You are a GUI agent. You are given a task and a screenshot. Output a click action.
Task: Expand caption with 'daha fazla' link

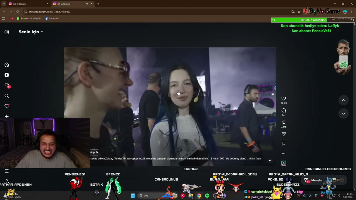click(x=255, y=159)
